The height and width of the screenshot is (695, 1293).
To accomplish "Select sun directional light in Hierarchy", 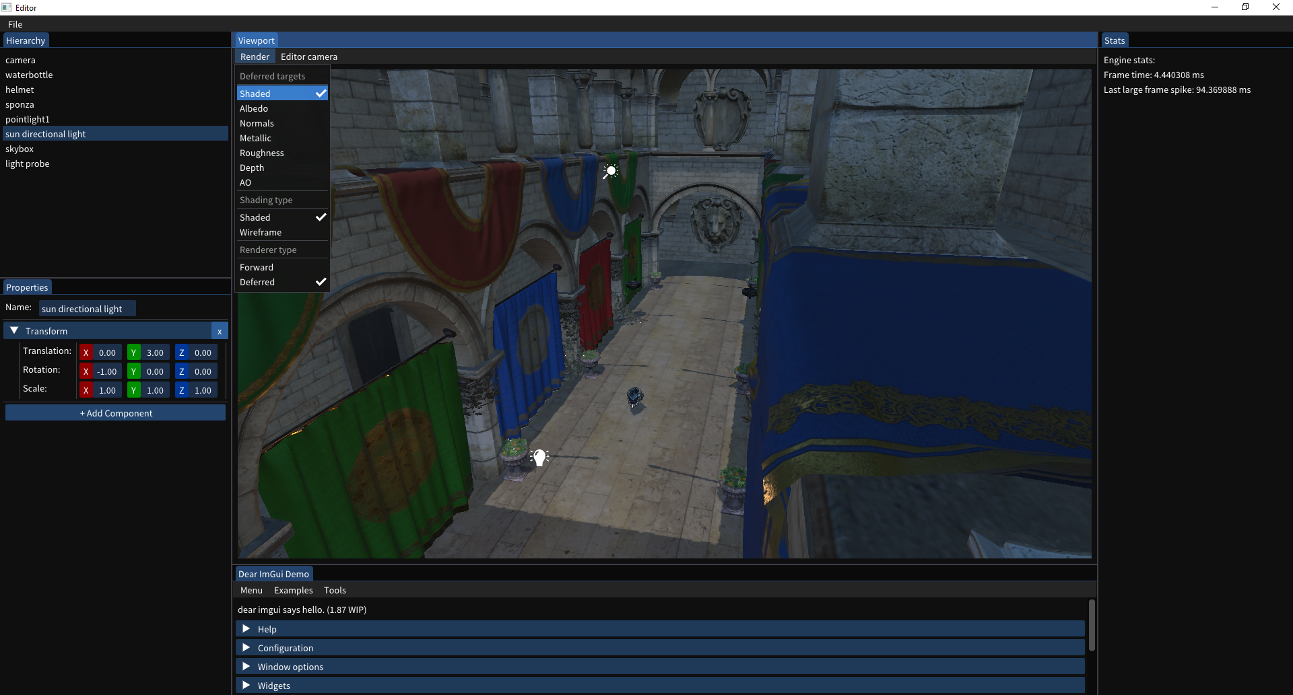I will [116, 134].
